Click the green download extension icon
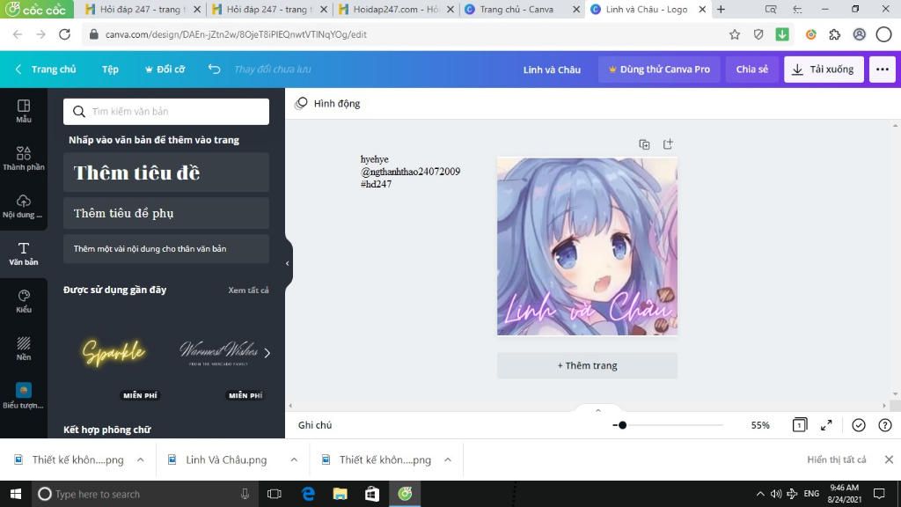Viewport: 901px width, 507px height. tap(782, 34)
